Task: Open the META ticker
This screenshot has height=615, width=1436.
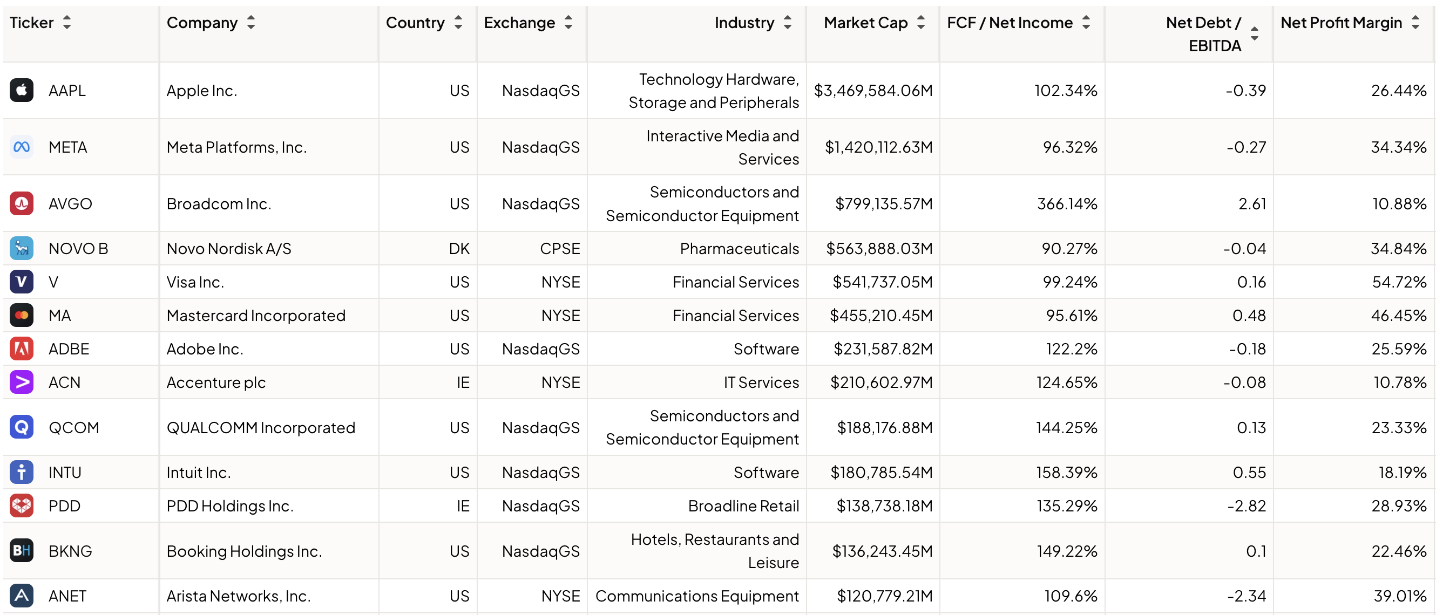Action: click(x=68, y=147)
